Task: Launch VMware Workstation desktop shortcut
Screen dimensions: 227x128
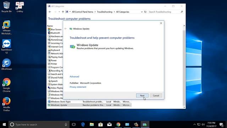Action: point(6,28)
